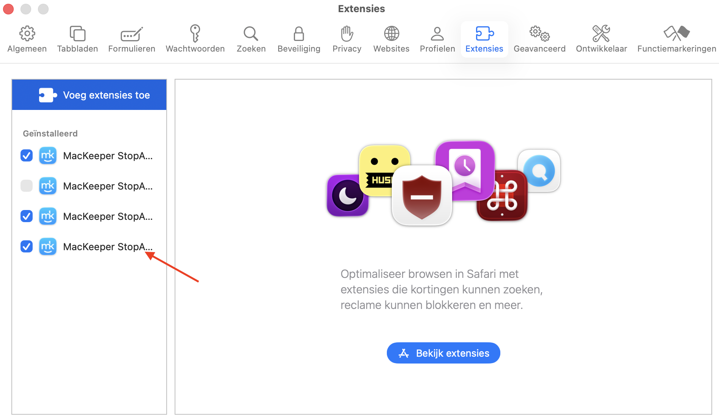Switch to the Privacy tab label
The image size is (719, 420).
(347, 49)
